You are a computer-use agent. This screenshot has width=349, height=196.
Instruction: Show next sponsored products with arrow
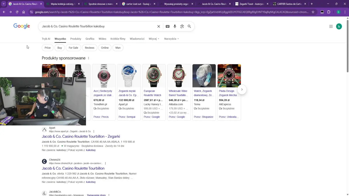(242, 90)
